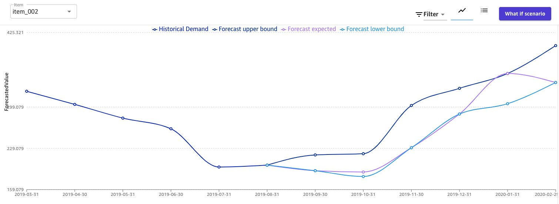
Task: Switch to line chart view
Action: [x=462, y=11]
